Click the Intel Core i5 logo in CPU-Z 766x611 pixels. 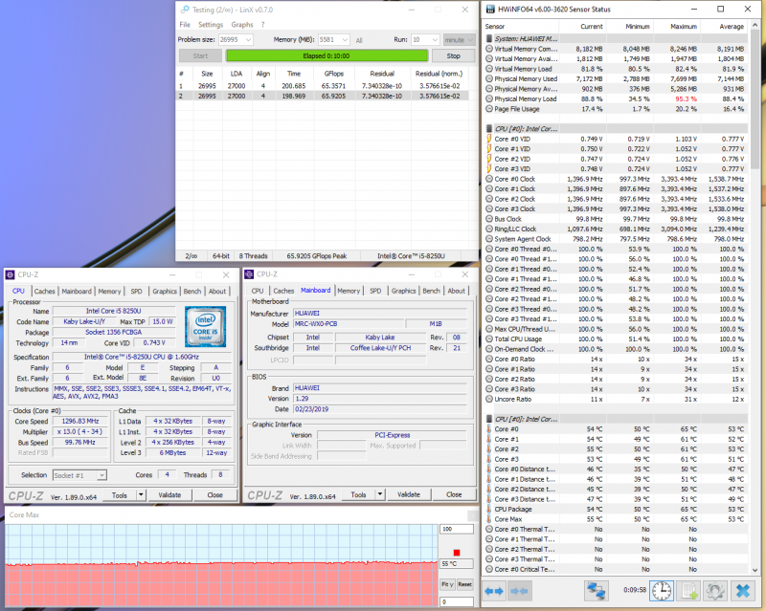click(205, 326)
